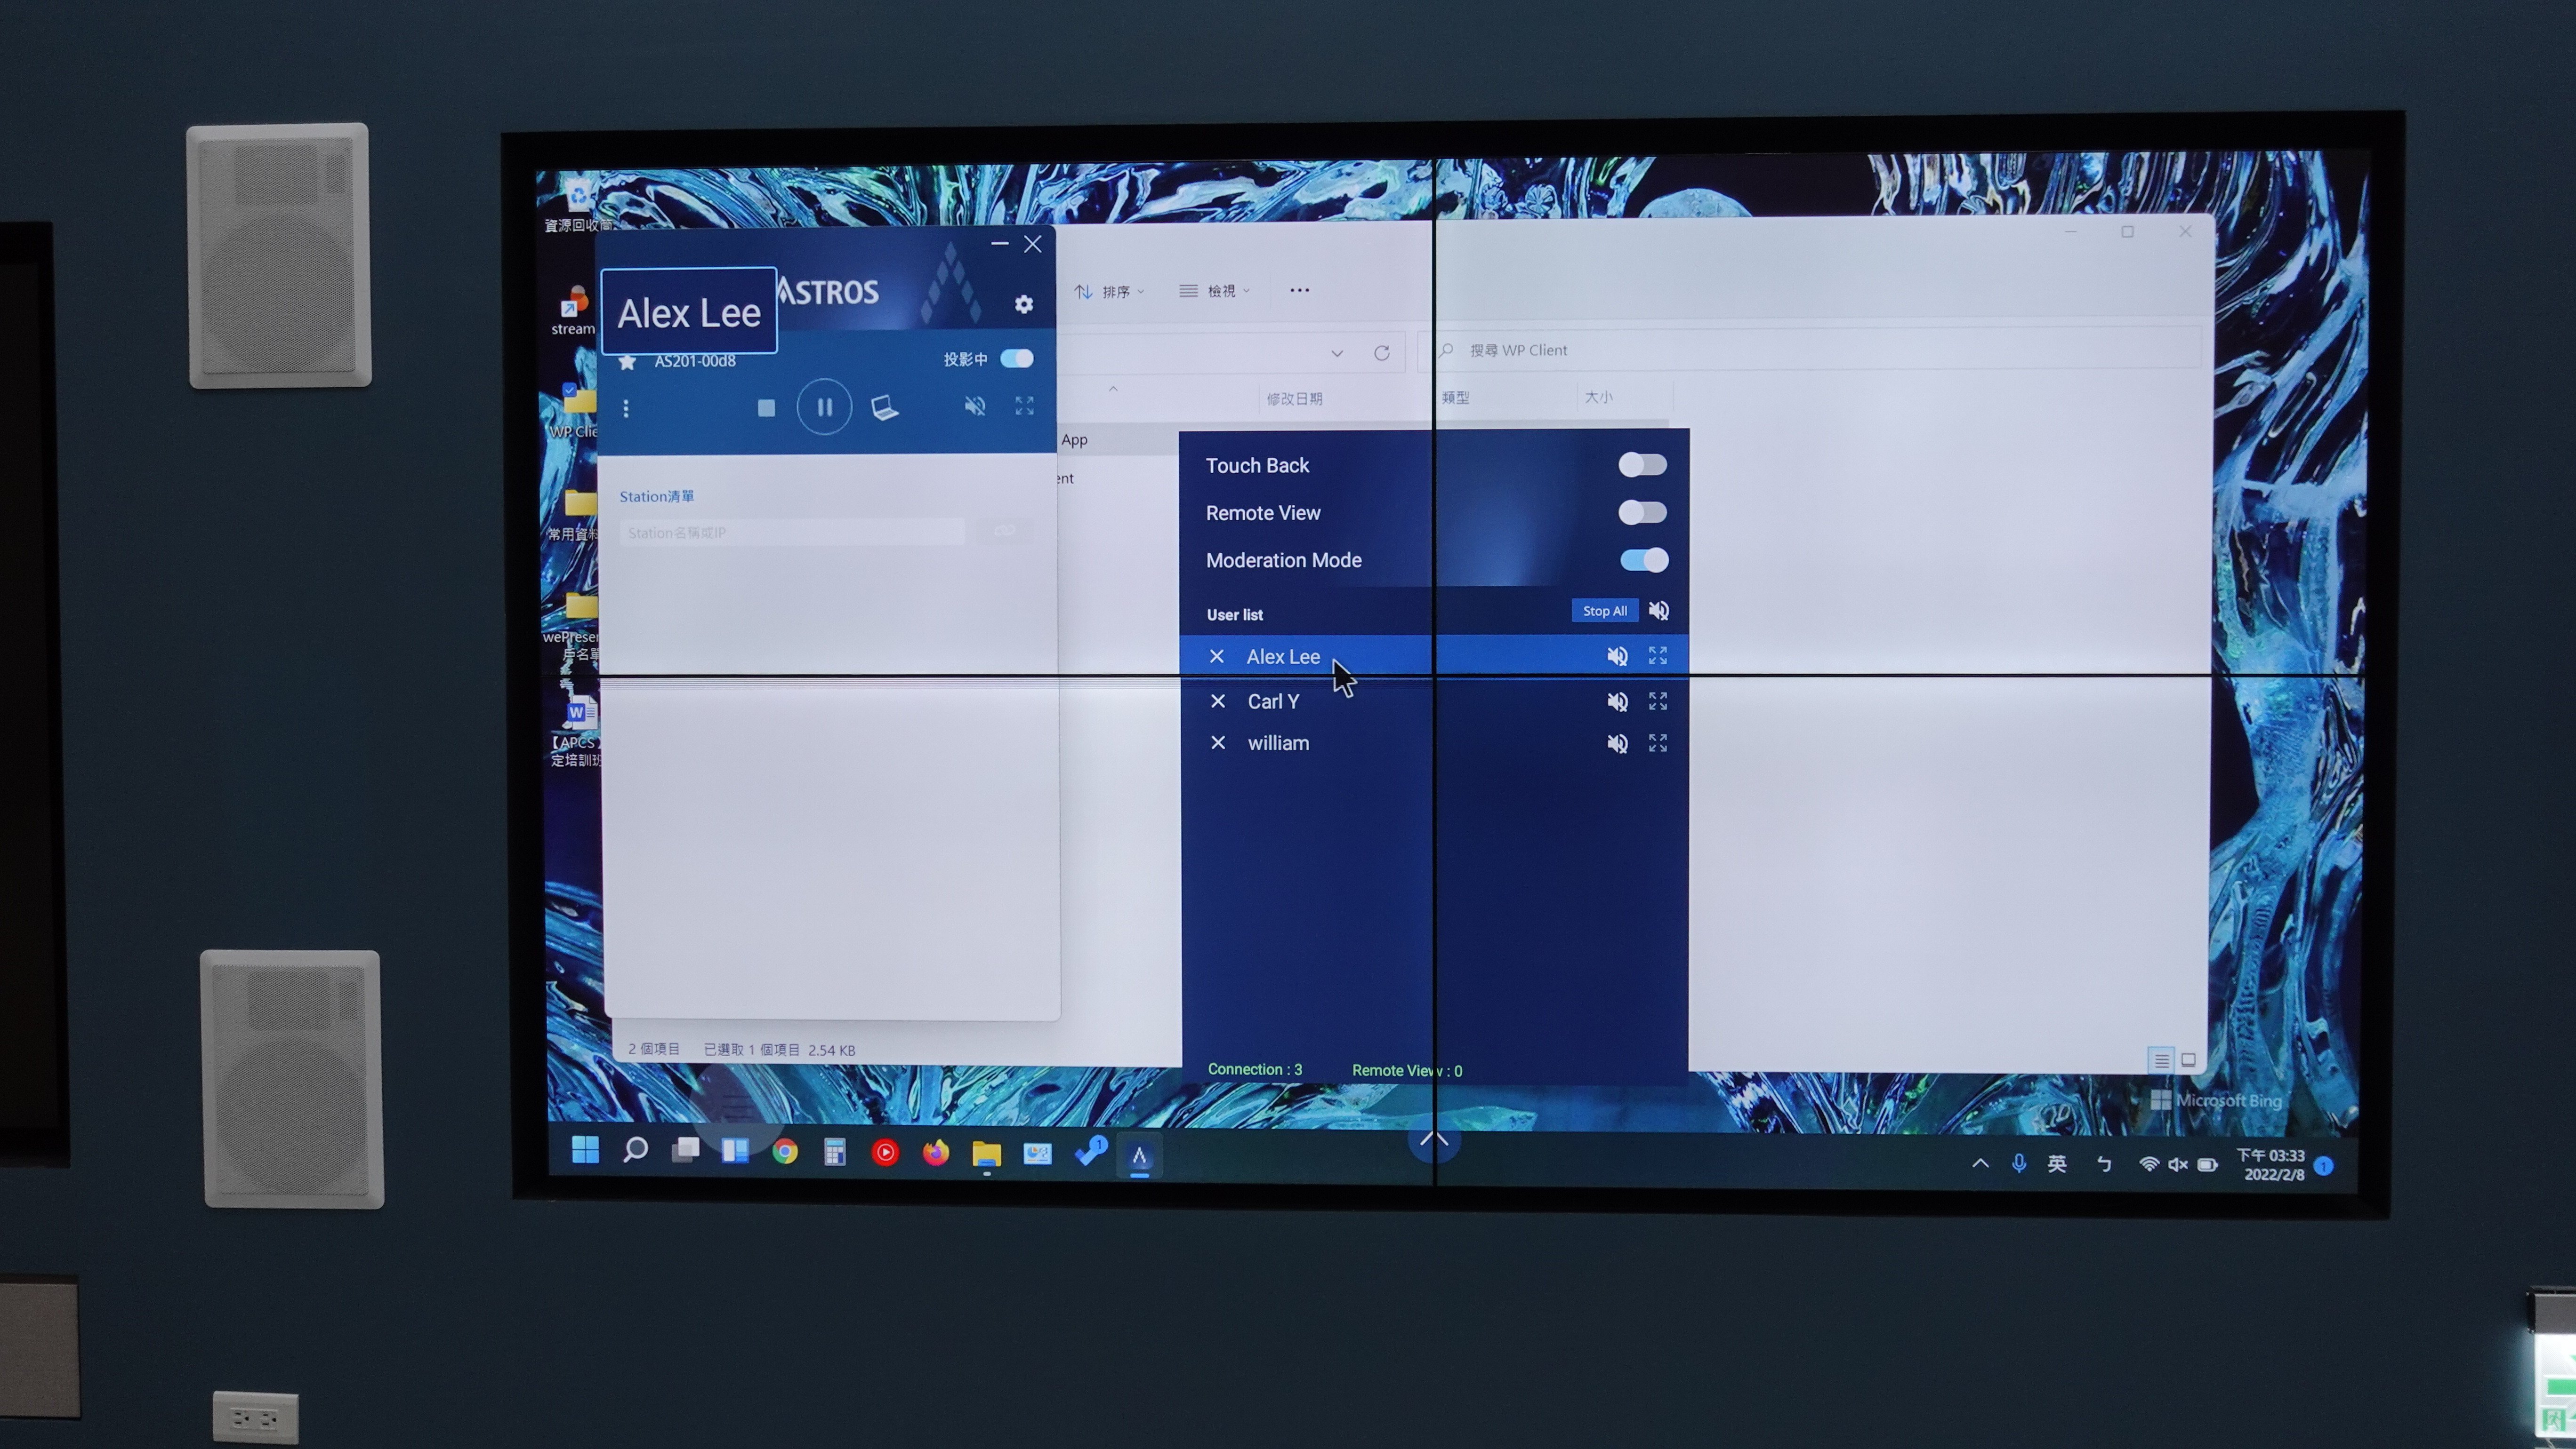Expand Alex Lee to fullscreen
The image size is (2576, 1449).
tap(1657, 655)
